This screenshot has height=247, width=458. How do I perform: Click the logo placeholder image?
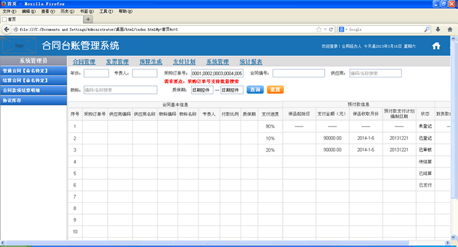tap(20, 45)
